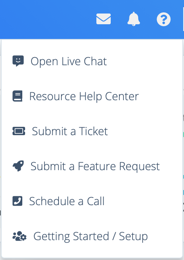Choose the Submit a Ticket option

click(70, 131)
